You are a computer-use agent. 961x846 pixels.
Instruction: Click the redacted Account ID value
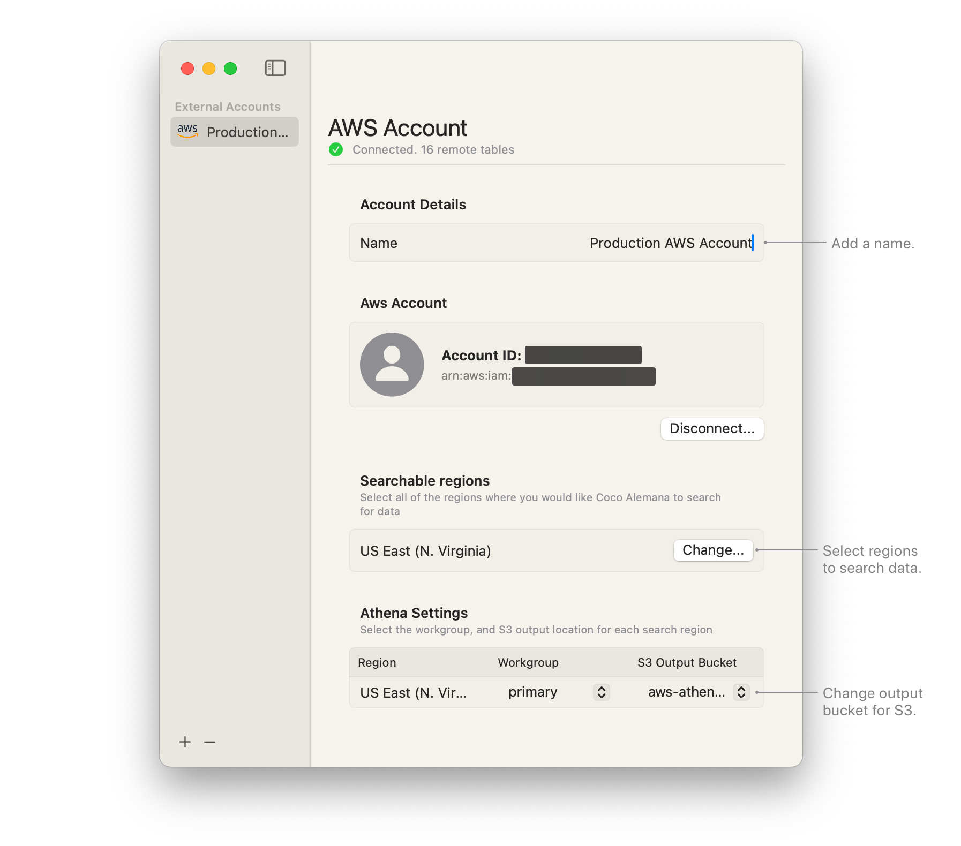(x=583, y=355)
